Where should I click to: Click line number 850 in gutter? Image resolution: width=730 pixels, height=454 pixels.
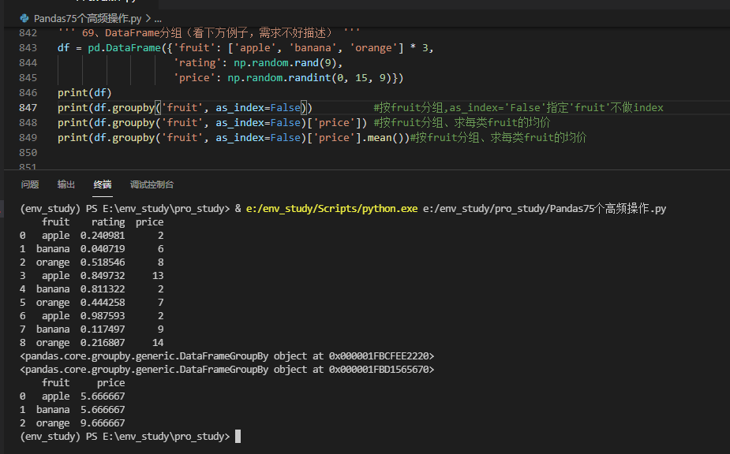[28, 153]
